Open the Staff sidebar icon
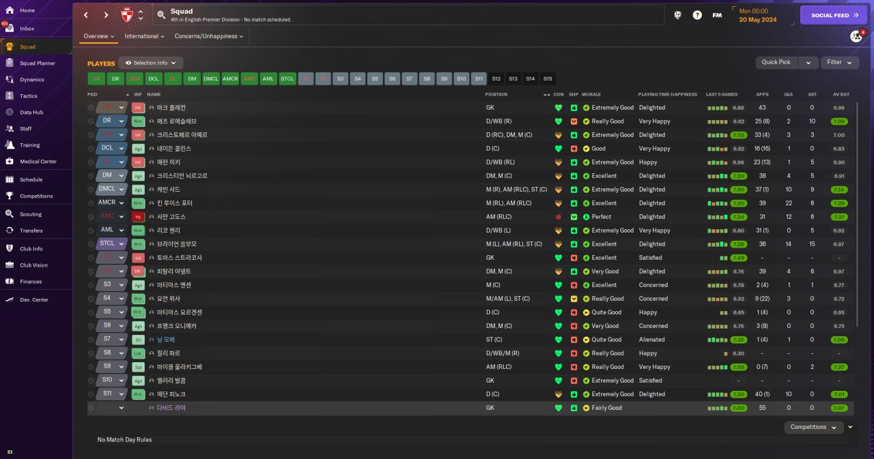 pos(10,128)
